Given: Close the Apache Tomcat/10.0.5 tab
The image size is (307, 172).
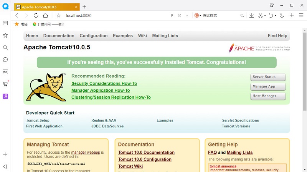Looking at the screenshot, I should click(76, 7).
